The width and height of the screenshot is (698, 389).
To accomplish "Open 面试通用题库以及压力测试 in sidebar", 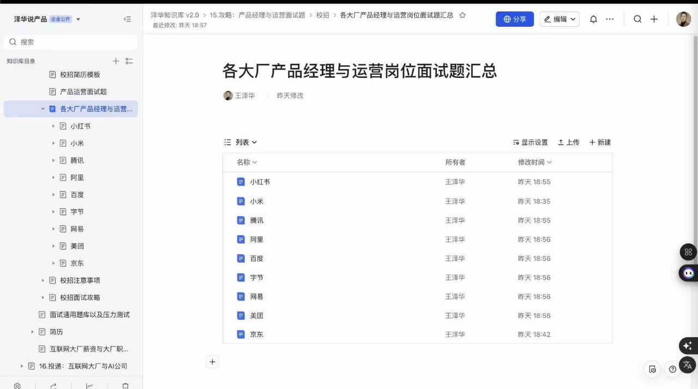I will (x=89, y=315).
